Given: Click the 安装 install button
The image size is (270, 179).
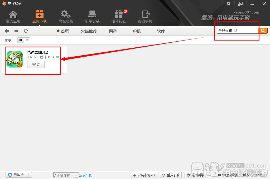Looking at the screenshot, I should tap(36, 64).
